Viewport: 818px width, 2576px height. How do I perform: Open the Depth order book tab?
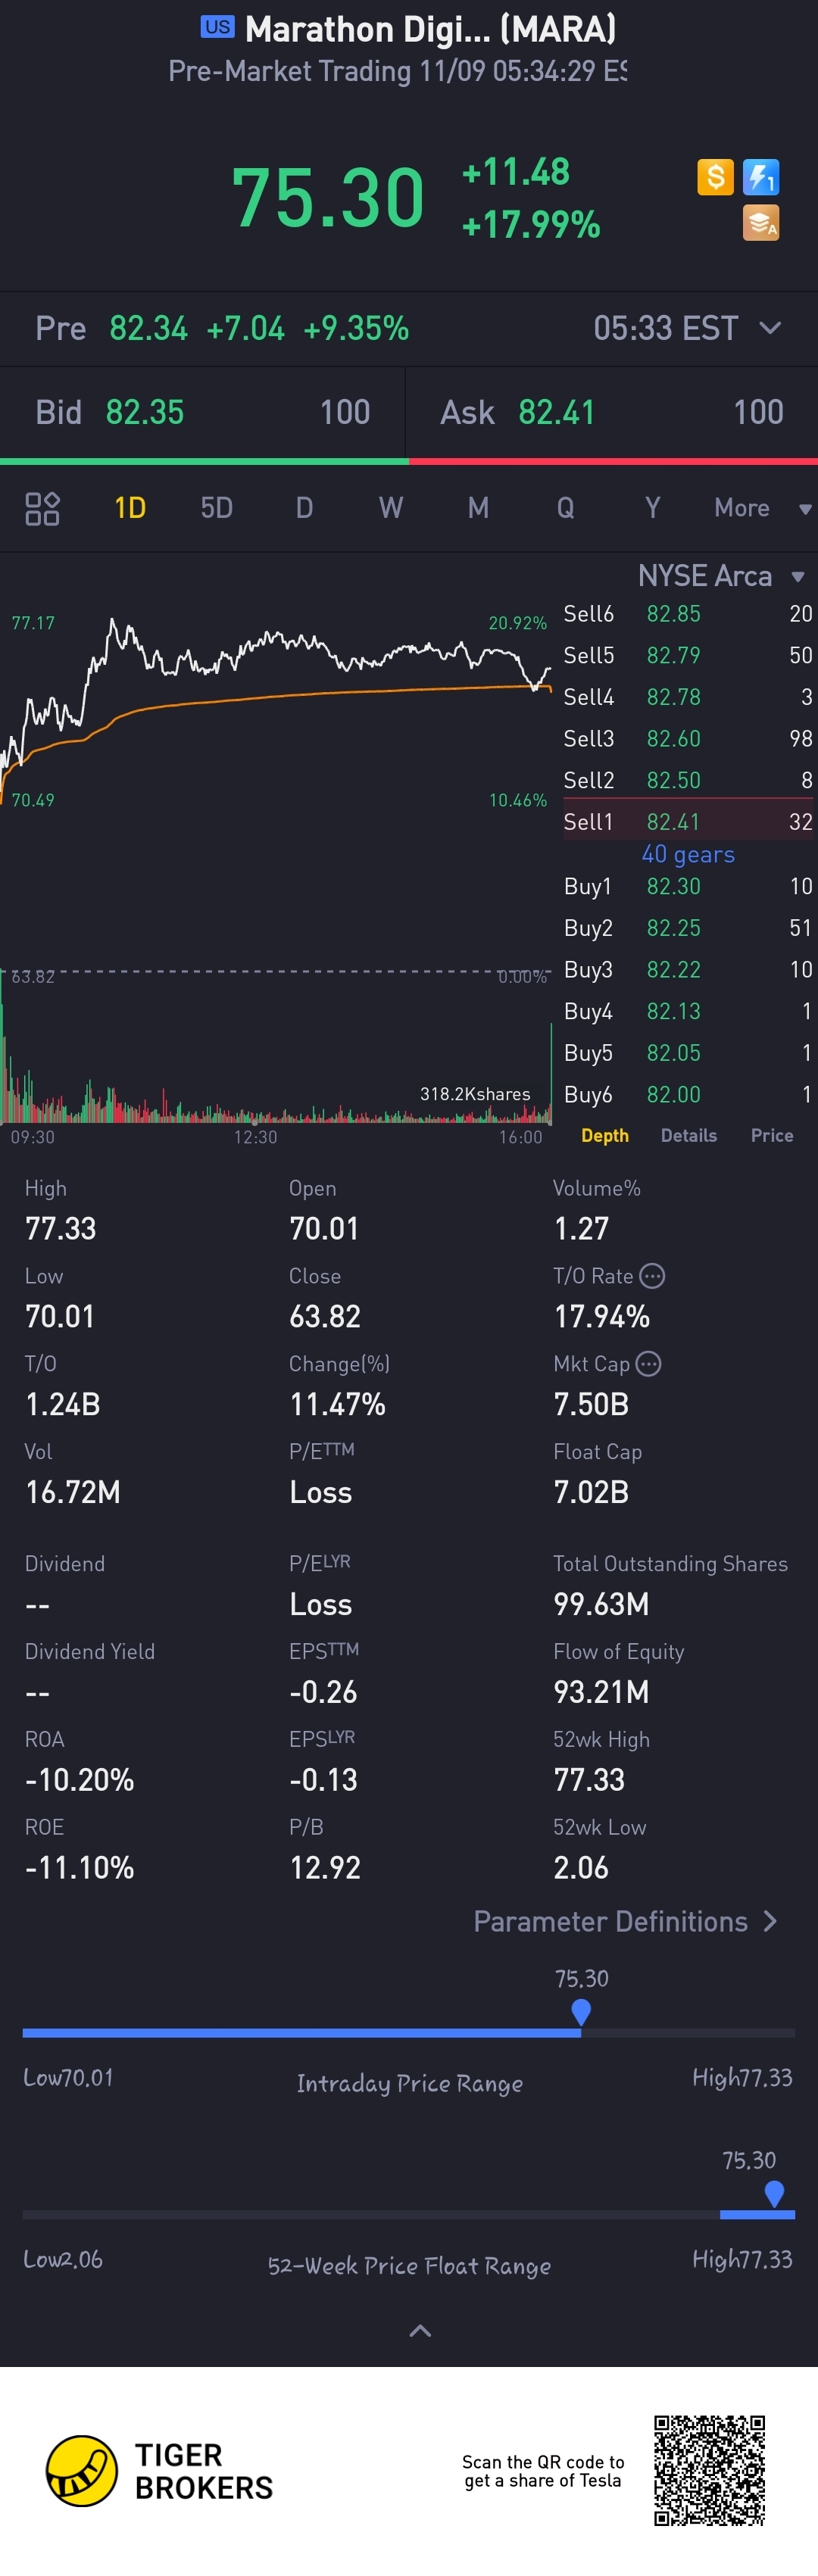point(605,1135)
